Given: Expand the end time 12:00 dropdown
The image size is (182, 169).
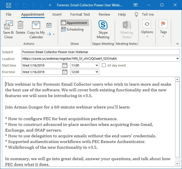Looking at the screenshot, I should [x=96, y=72].
